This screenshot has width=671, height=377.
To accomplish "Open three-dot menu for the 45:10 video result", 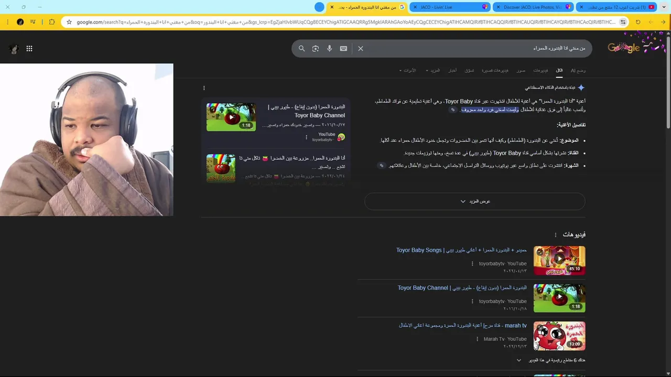I will click(472, 264).
